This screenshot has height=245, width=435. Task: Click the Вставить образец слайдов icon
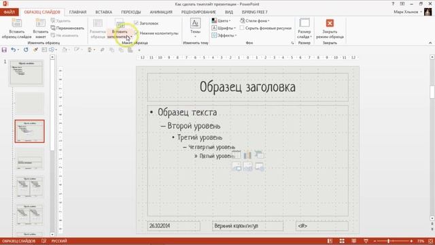tap(16, 23)
